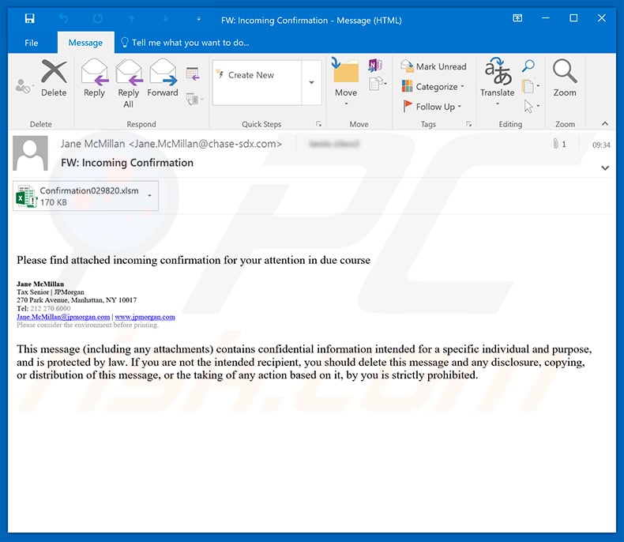Click the Reply envelope button

94,79
